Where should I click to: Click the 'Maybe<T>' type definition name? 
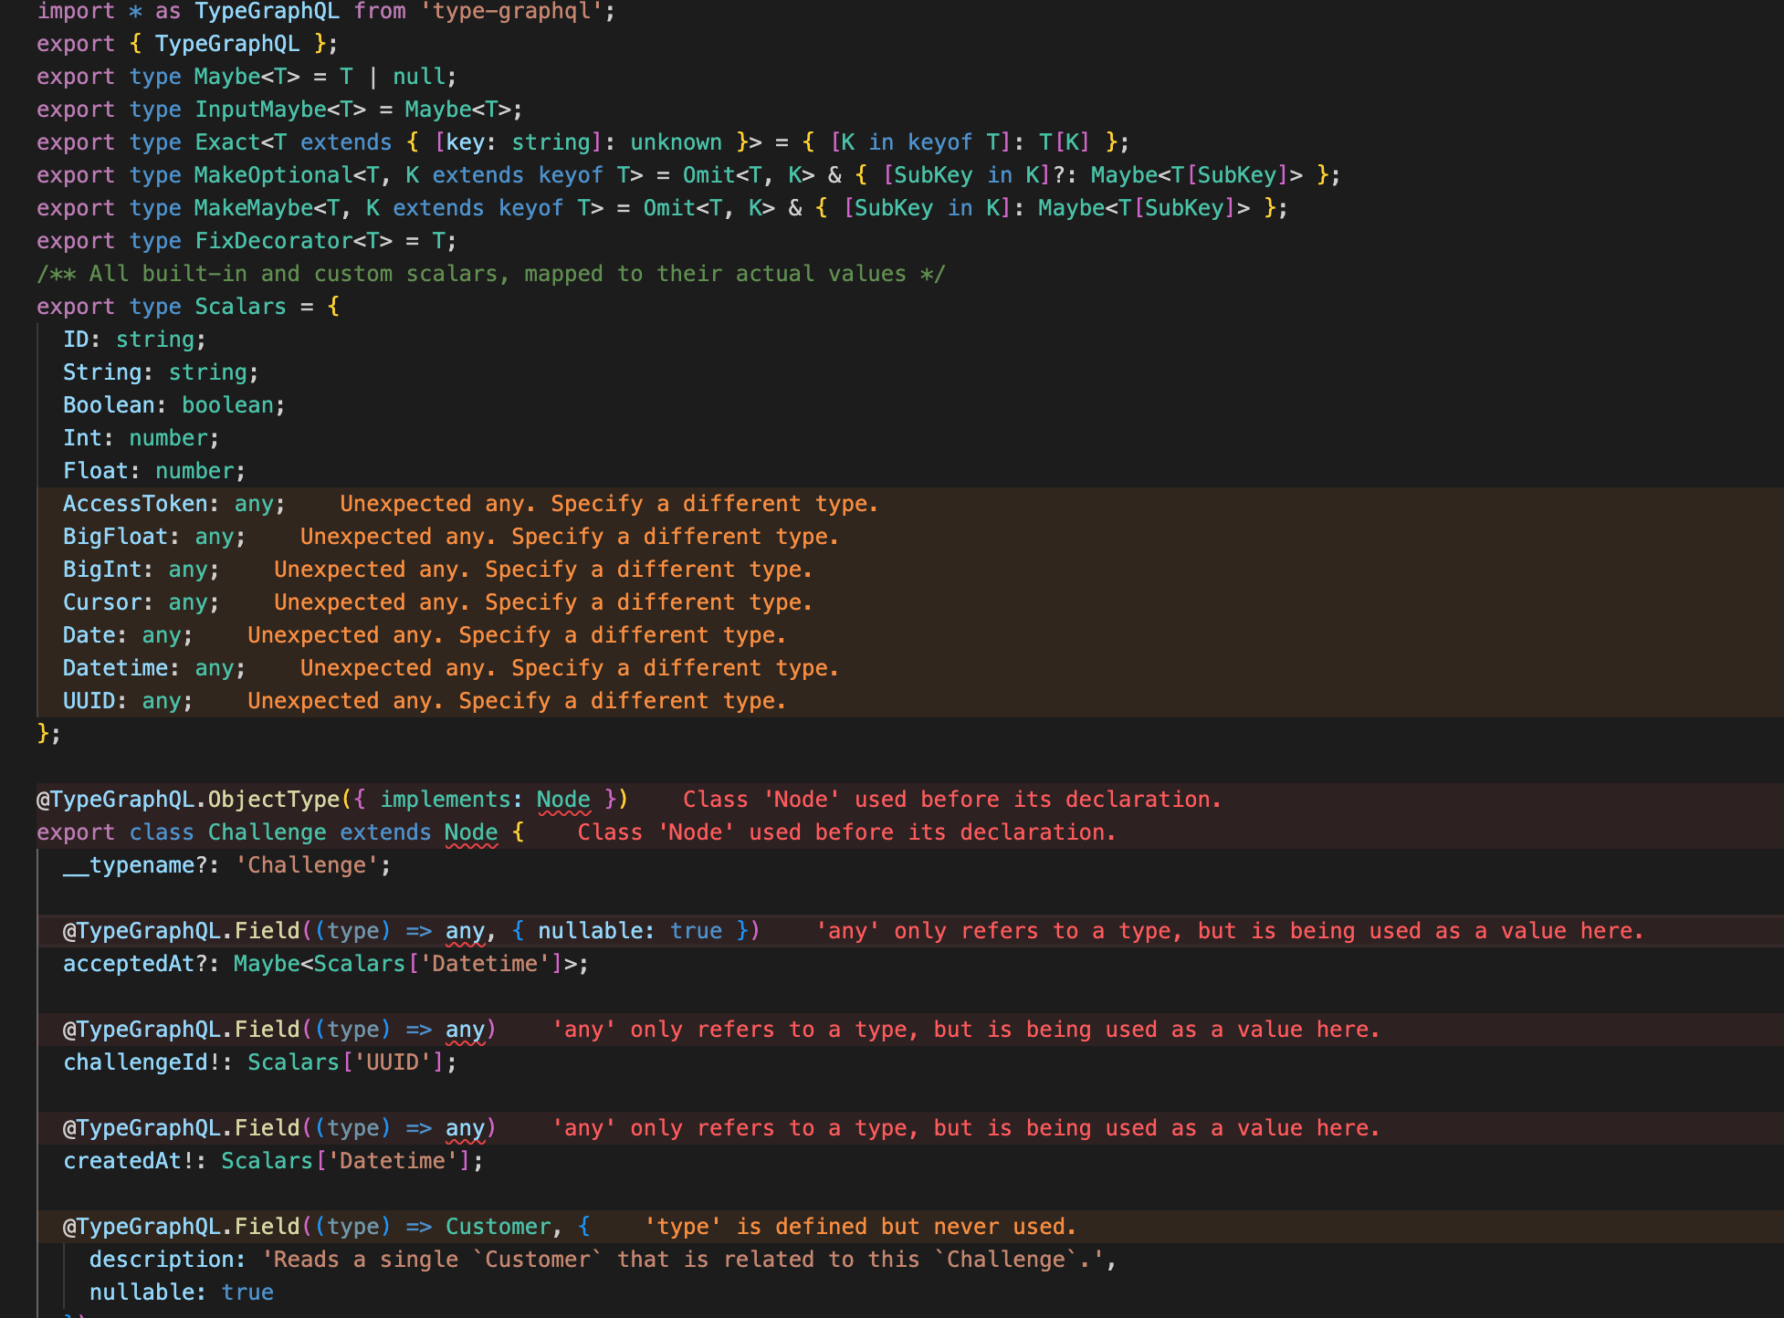click(x=247, y=77)
